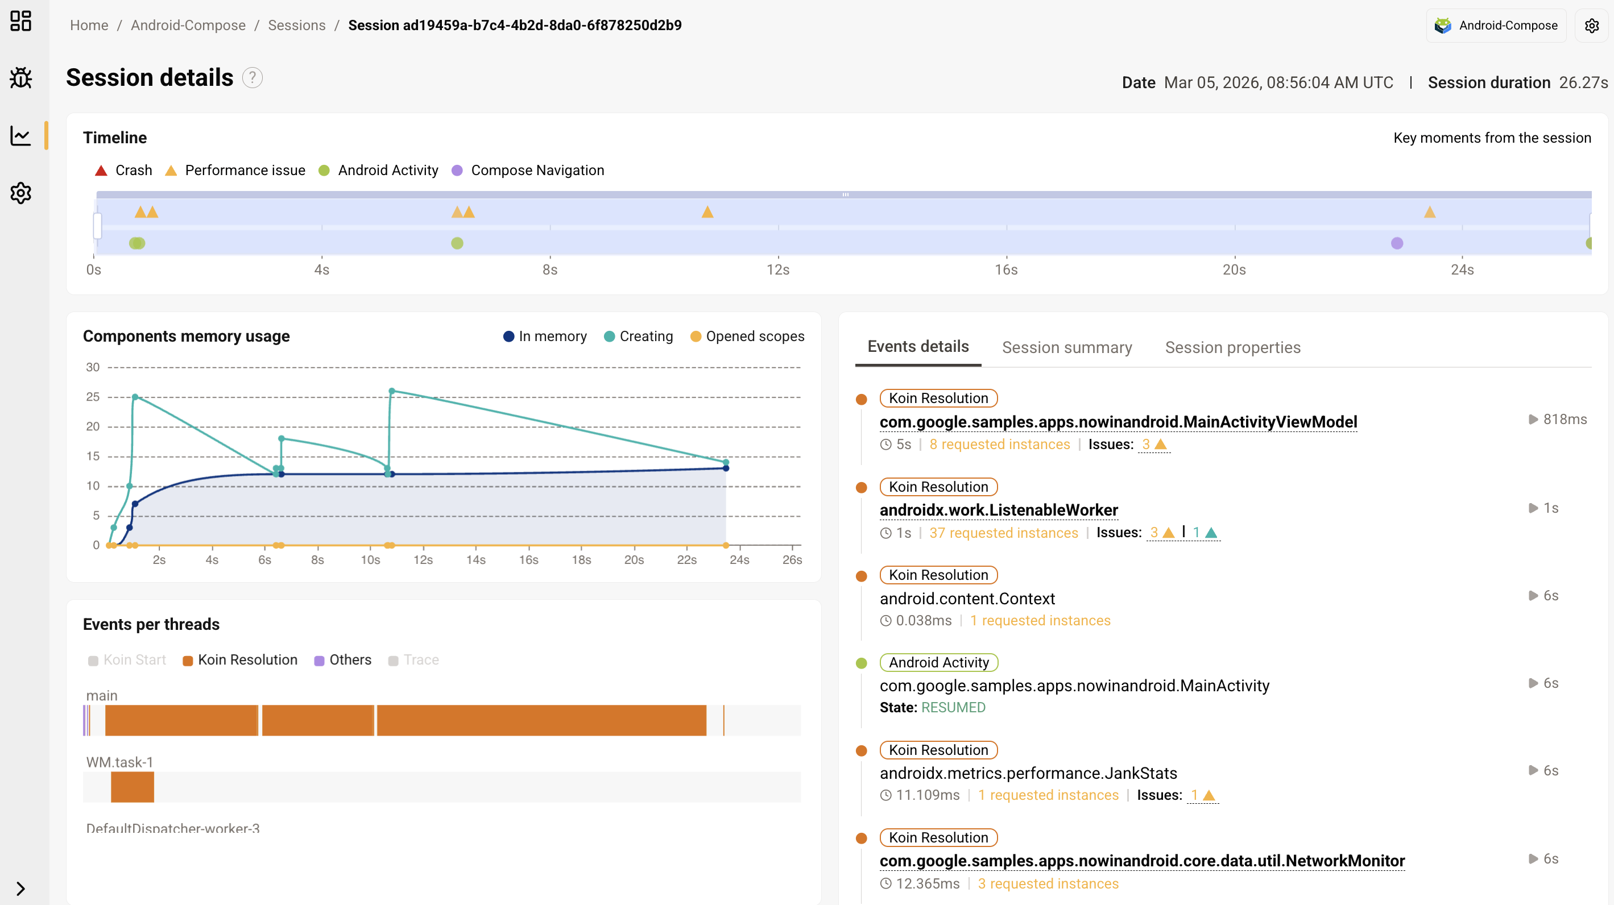Open the Android-Compose project selector
The height and width of the screenshot is (905, 1614).
pos(1496,26)
